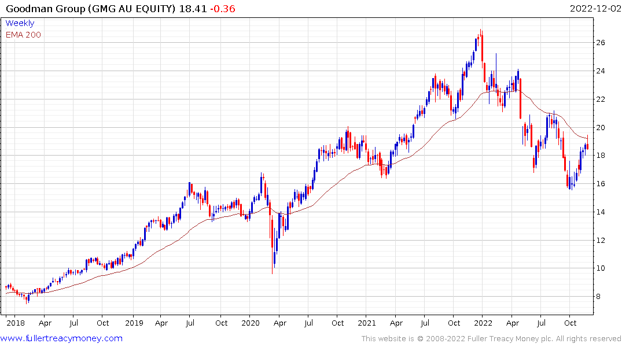The image size is (622, 347).
Task: Click the 22 price axis label
Action: coord(601,99)
